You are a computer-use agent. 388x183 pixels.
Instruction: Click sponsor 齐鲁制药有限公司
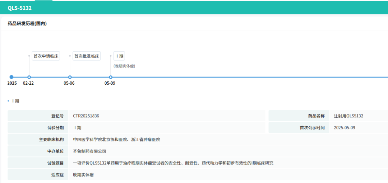pyautogui.click(x=89, y=151)
